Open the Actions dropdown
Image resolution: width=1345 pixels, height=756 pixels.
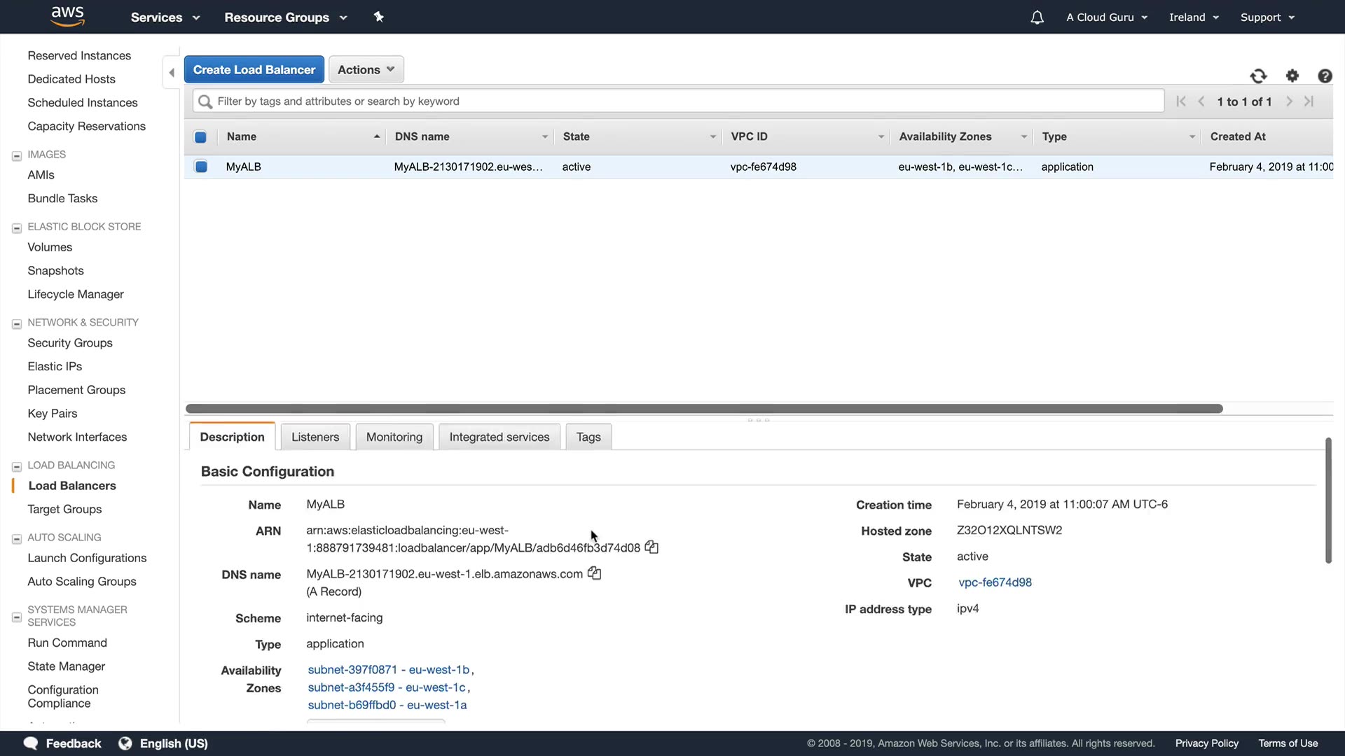(x=366, y=69)
